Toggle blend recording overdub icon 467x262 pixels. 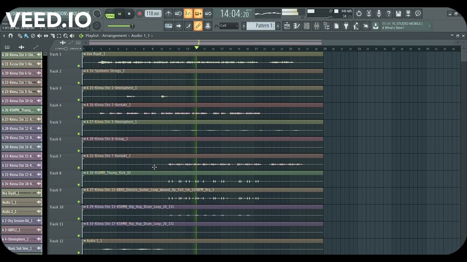click(x=198, y=14)
